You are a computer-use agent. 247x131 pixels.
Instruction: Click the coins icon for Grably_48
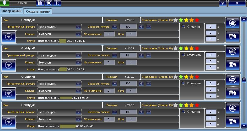[233, 122]
